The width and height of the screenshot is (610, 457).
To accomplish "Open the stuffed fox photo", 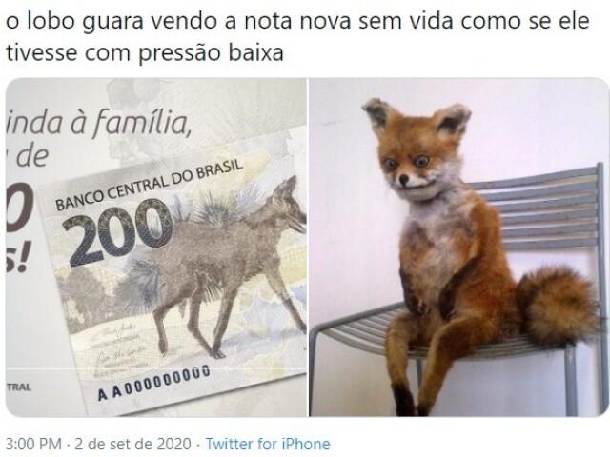I will (458, 248).
